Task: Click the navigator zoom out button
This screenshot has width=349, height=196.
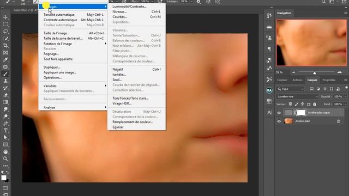Action: 293,72
